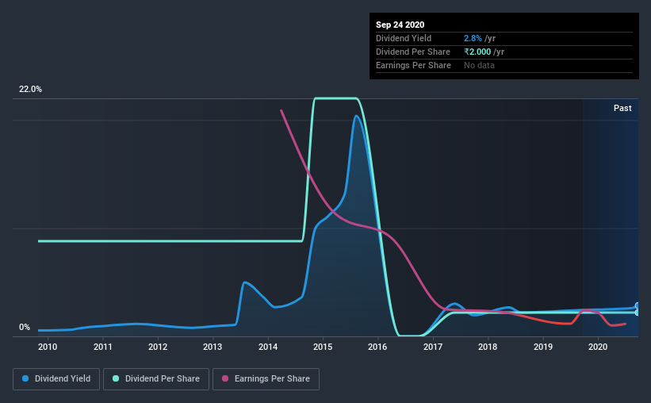Select the 2020 label on the x-axis

click(x=598, y=347)
